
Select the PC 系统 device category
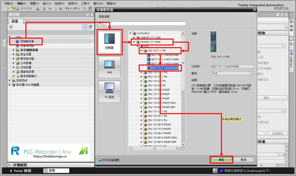click(x=109, y=92)
